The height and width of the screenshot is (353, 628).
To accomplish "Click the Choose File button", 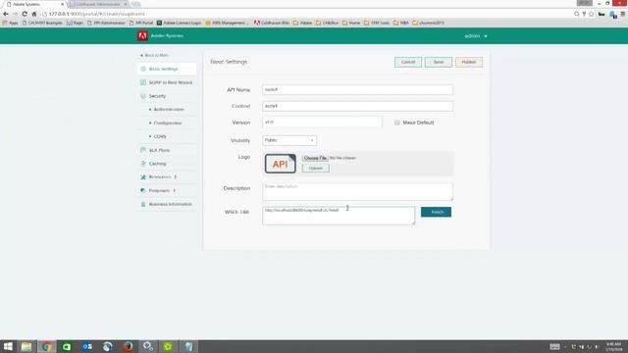I will 315,158.
